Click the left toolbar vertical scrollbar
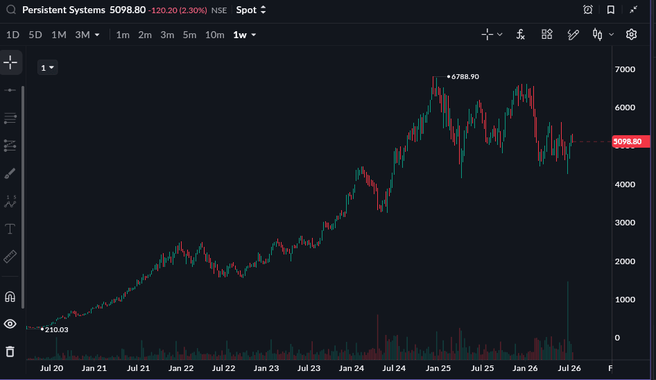 (23, 197)
